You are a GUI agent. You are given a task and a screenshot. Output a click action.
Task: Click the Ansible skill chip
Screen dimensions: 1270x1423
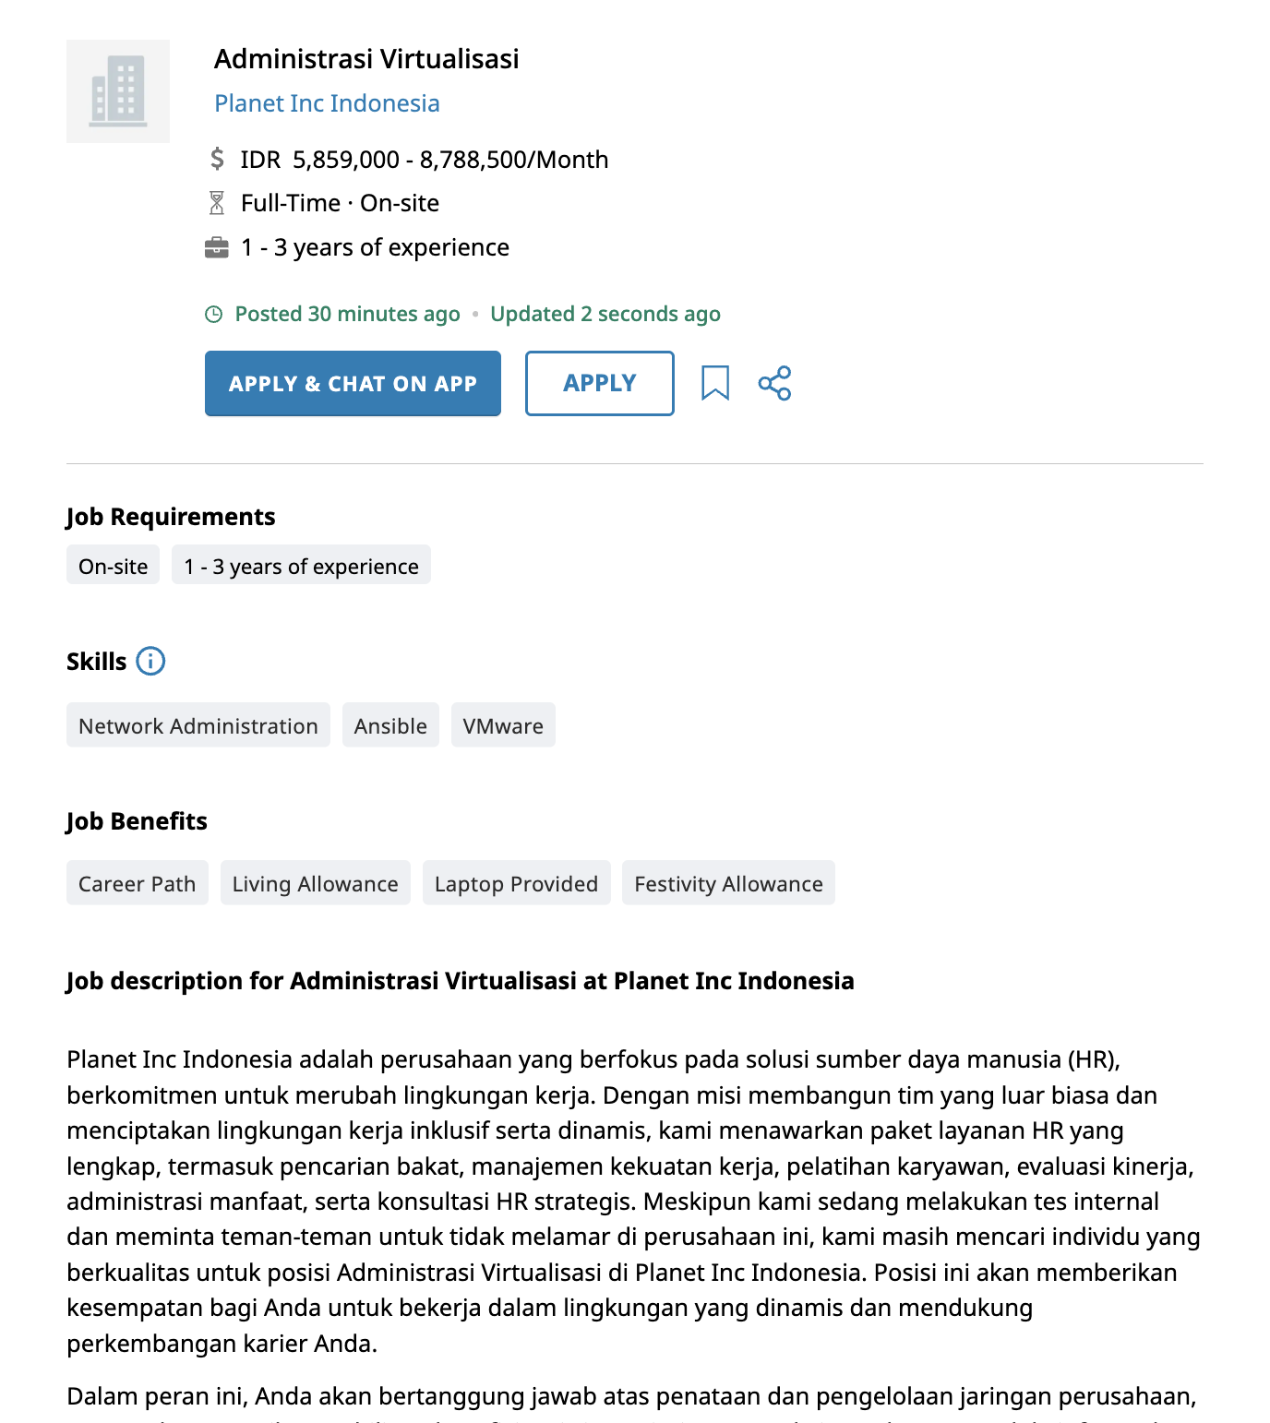coord(390,725)
